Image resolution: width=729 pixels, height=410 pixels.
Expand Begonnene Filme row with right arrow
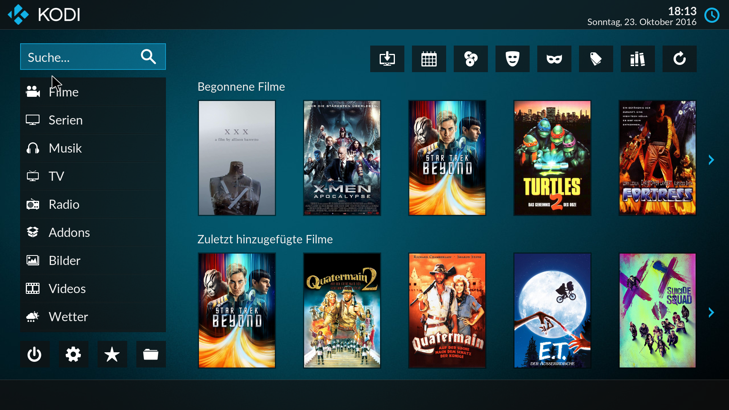[x=711, y=160]
